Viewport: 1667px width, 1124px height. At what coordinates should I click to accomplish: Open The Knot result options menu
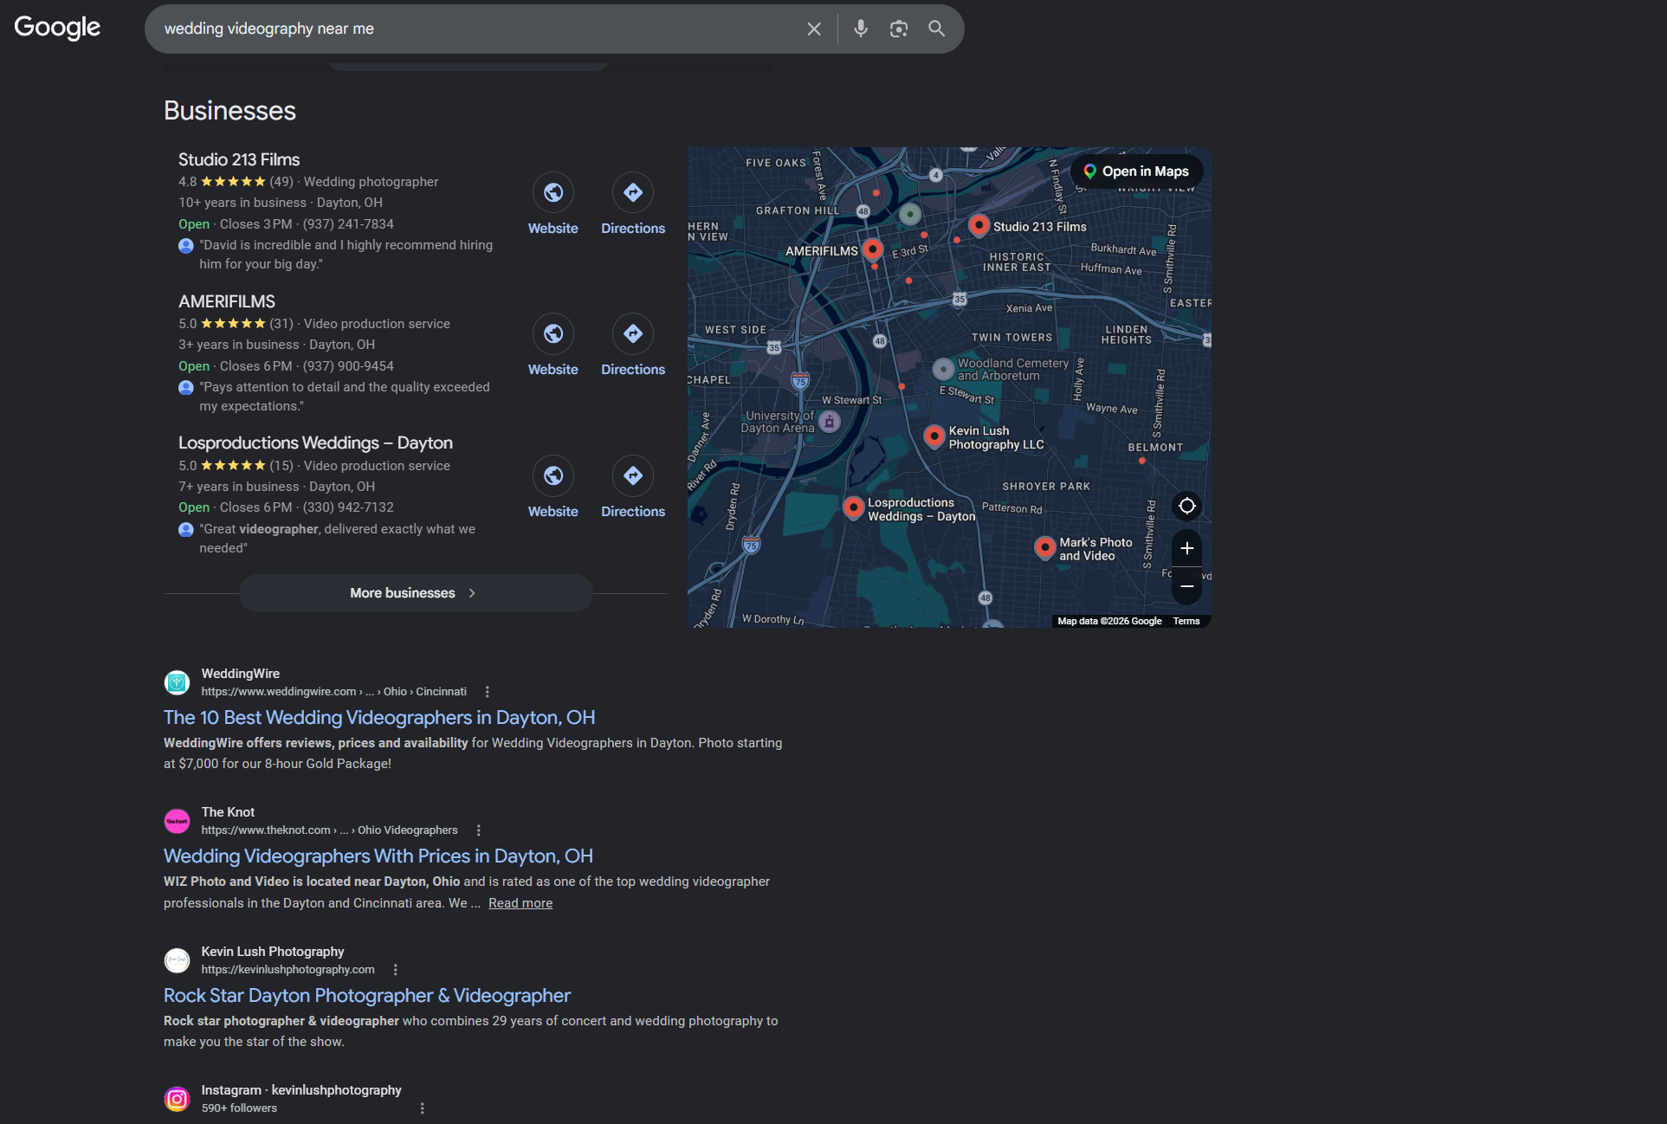click(x=479, y=830)
